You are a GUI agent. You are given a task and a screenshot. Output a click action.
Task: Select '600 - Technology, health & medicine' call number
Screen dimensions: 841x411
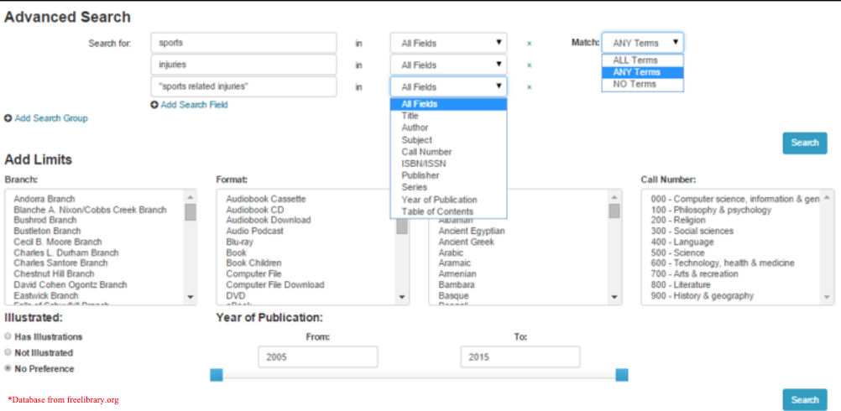pos(722,263)
